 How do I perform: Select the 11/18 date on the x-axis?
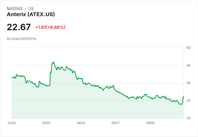pos(12,123)
